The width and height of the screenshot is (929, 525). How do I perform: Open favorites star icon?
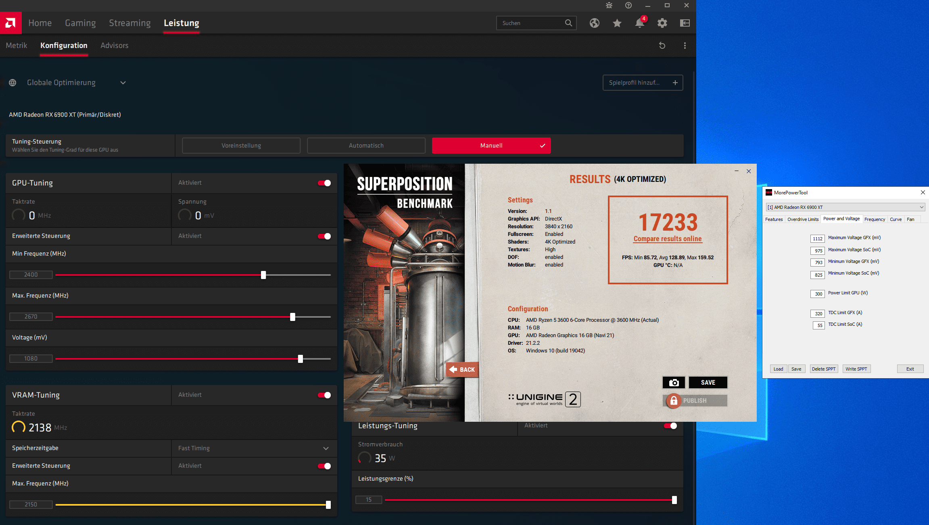point(617,23)
